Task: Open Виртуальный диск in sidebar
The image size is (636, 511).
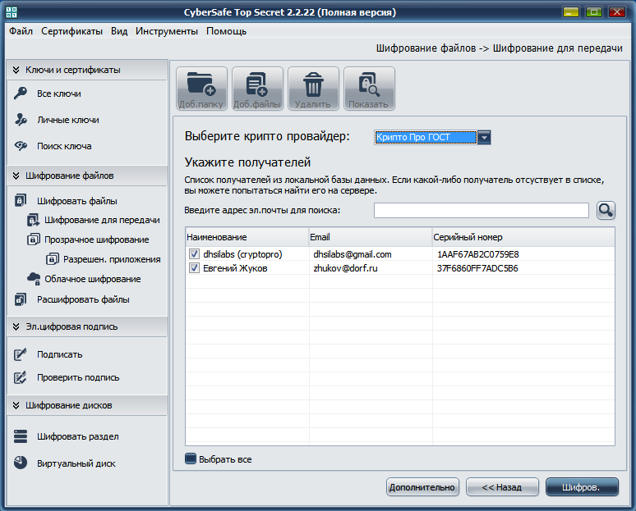Action: (76, 463)
